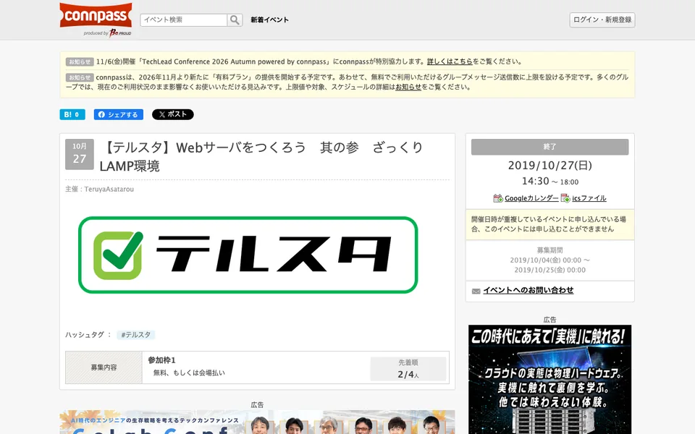
Task: Click the 無料、もしくは会場払い text
Action: 189,373
